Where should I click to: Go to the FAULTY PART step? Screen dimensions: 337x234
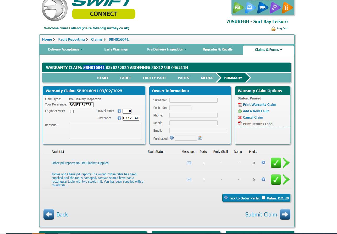tap(154, 78)
